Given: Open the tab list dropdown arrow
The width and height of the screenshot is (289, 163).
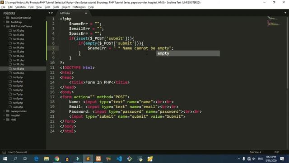Looking at the screenshot, I should click(x=285, y=13).
